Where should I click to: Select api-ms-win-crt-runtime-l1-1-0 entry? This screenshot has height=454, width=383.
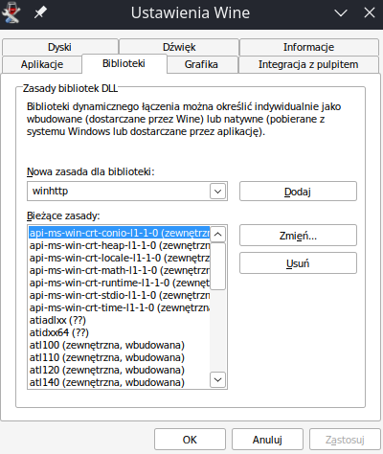tap(120, 283)
